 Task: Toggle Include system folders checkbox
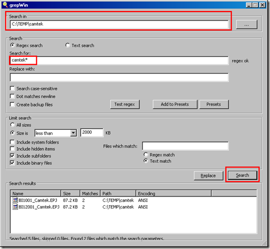pos(12,142)
